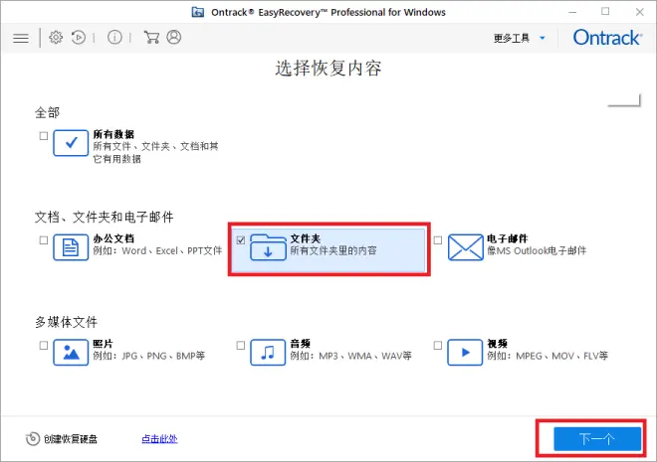Click the shopping cart icon
The height and width of the screenshot is (462, 657).
tap(151, 37)
